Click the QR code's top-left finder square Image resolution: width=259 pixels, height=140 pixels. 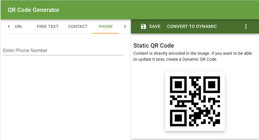[x=178, y=85]
